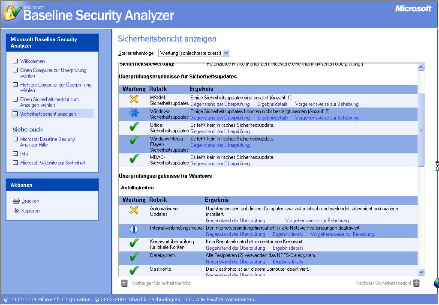Click the green checkmark for Office-Sicherheitsupdates
The width and height of the screenshot is (439, 305).
[134, 126]
